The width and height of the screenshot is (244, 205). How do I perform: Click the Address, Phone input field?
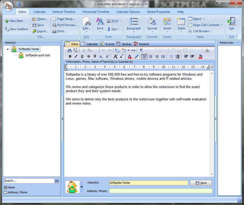coord(161,191)
